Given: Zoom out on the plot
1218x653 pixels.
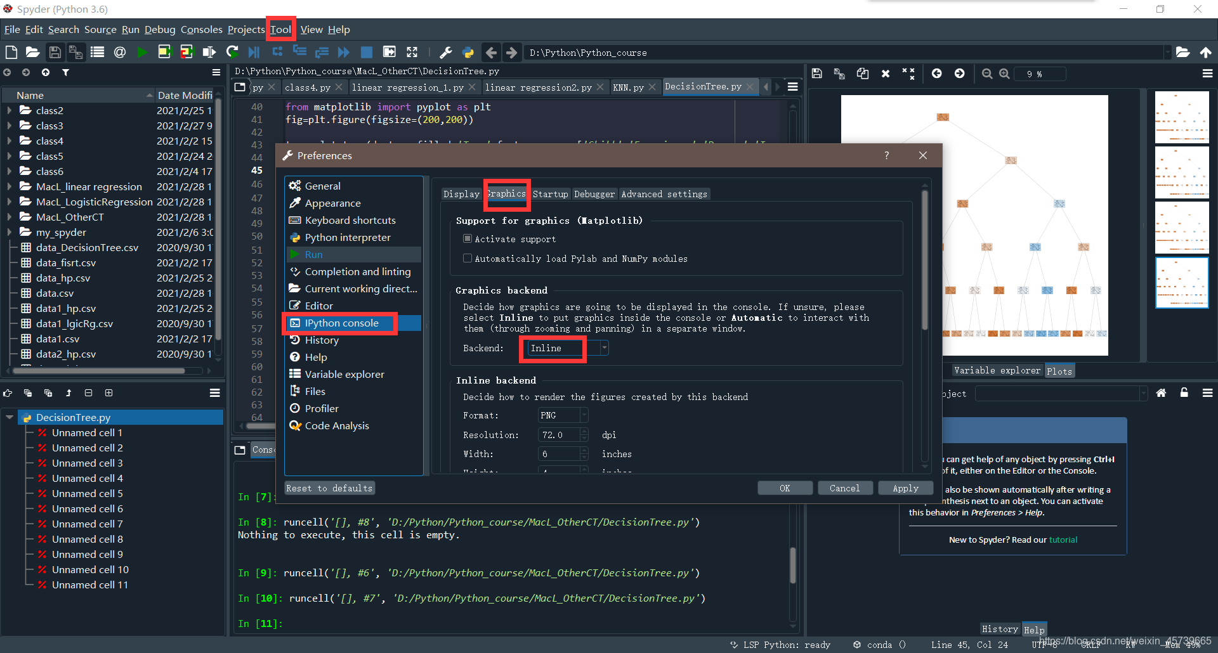Looking at the screenshot, I should click(x=987, y=74).
